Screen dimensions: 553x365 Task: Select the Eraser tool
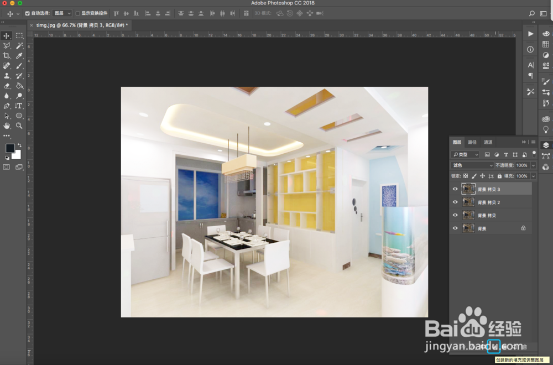(x=6, y=86)
